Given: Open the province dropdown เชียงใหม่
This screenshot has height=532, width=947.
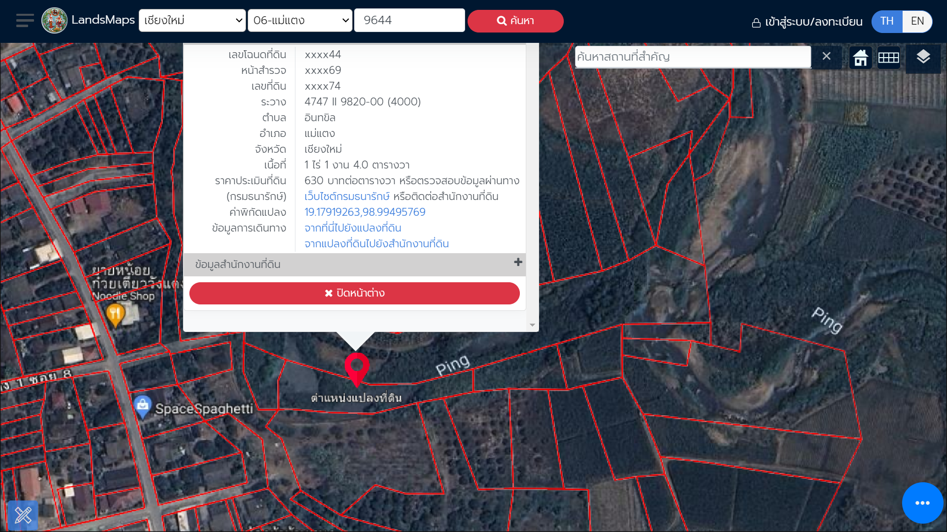Looking at the screenshot, I should click(x=192, y=21).
